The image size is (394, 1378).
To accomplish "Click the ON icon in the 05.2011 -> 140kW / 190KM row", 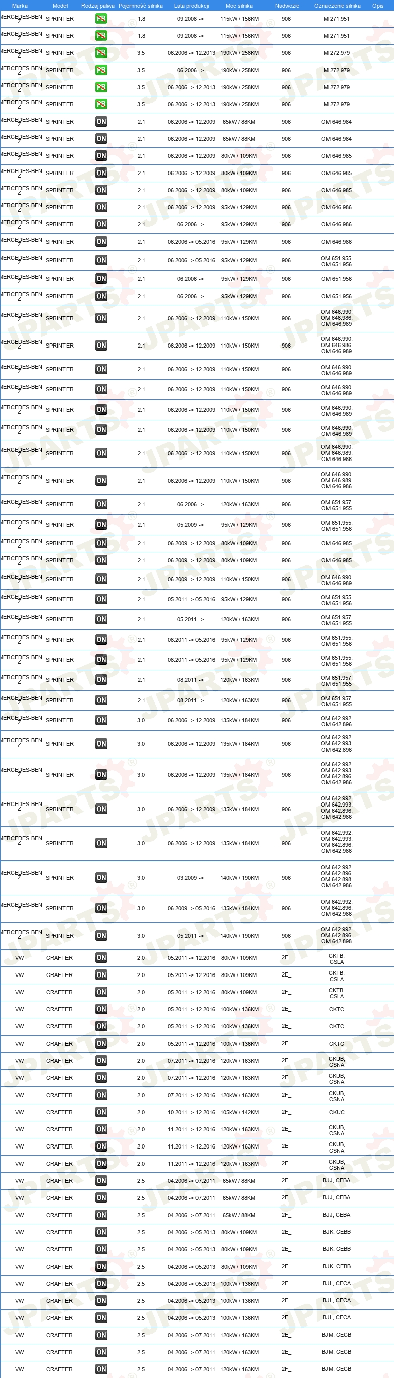I will [101, 936].
